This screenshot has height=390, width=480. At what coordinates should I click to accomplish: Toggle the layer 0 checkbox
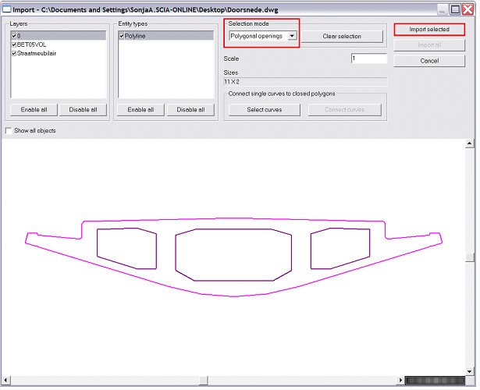pyautogui.click(x=15, y=36)
